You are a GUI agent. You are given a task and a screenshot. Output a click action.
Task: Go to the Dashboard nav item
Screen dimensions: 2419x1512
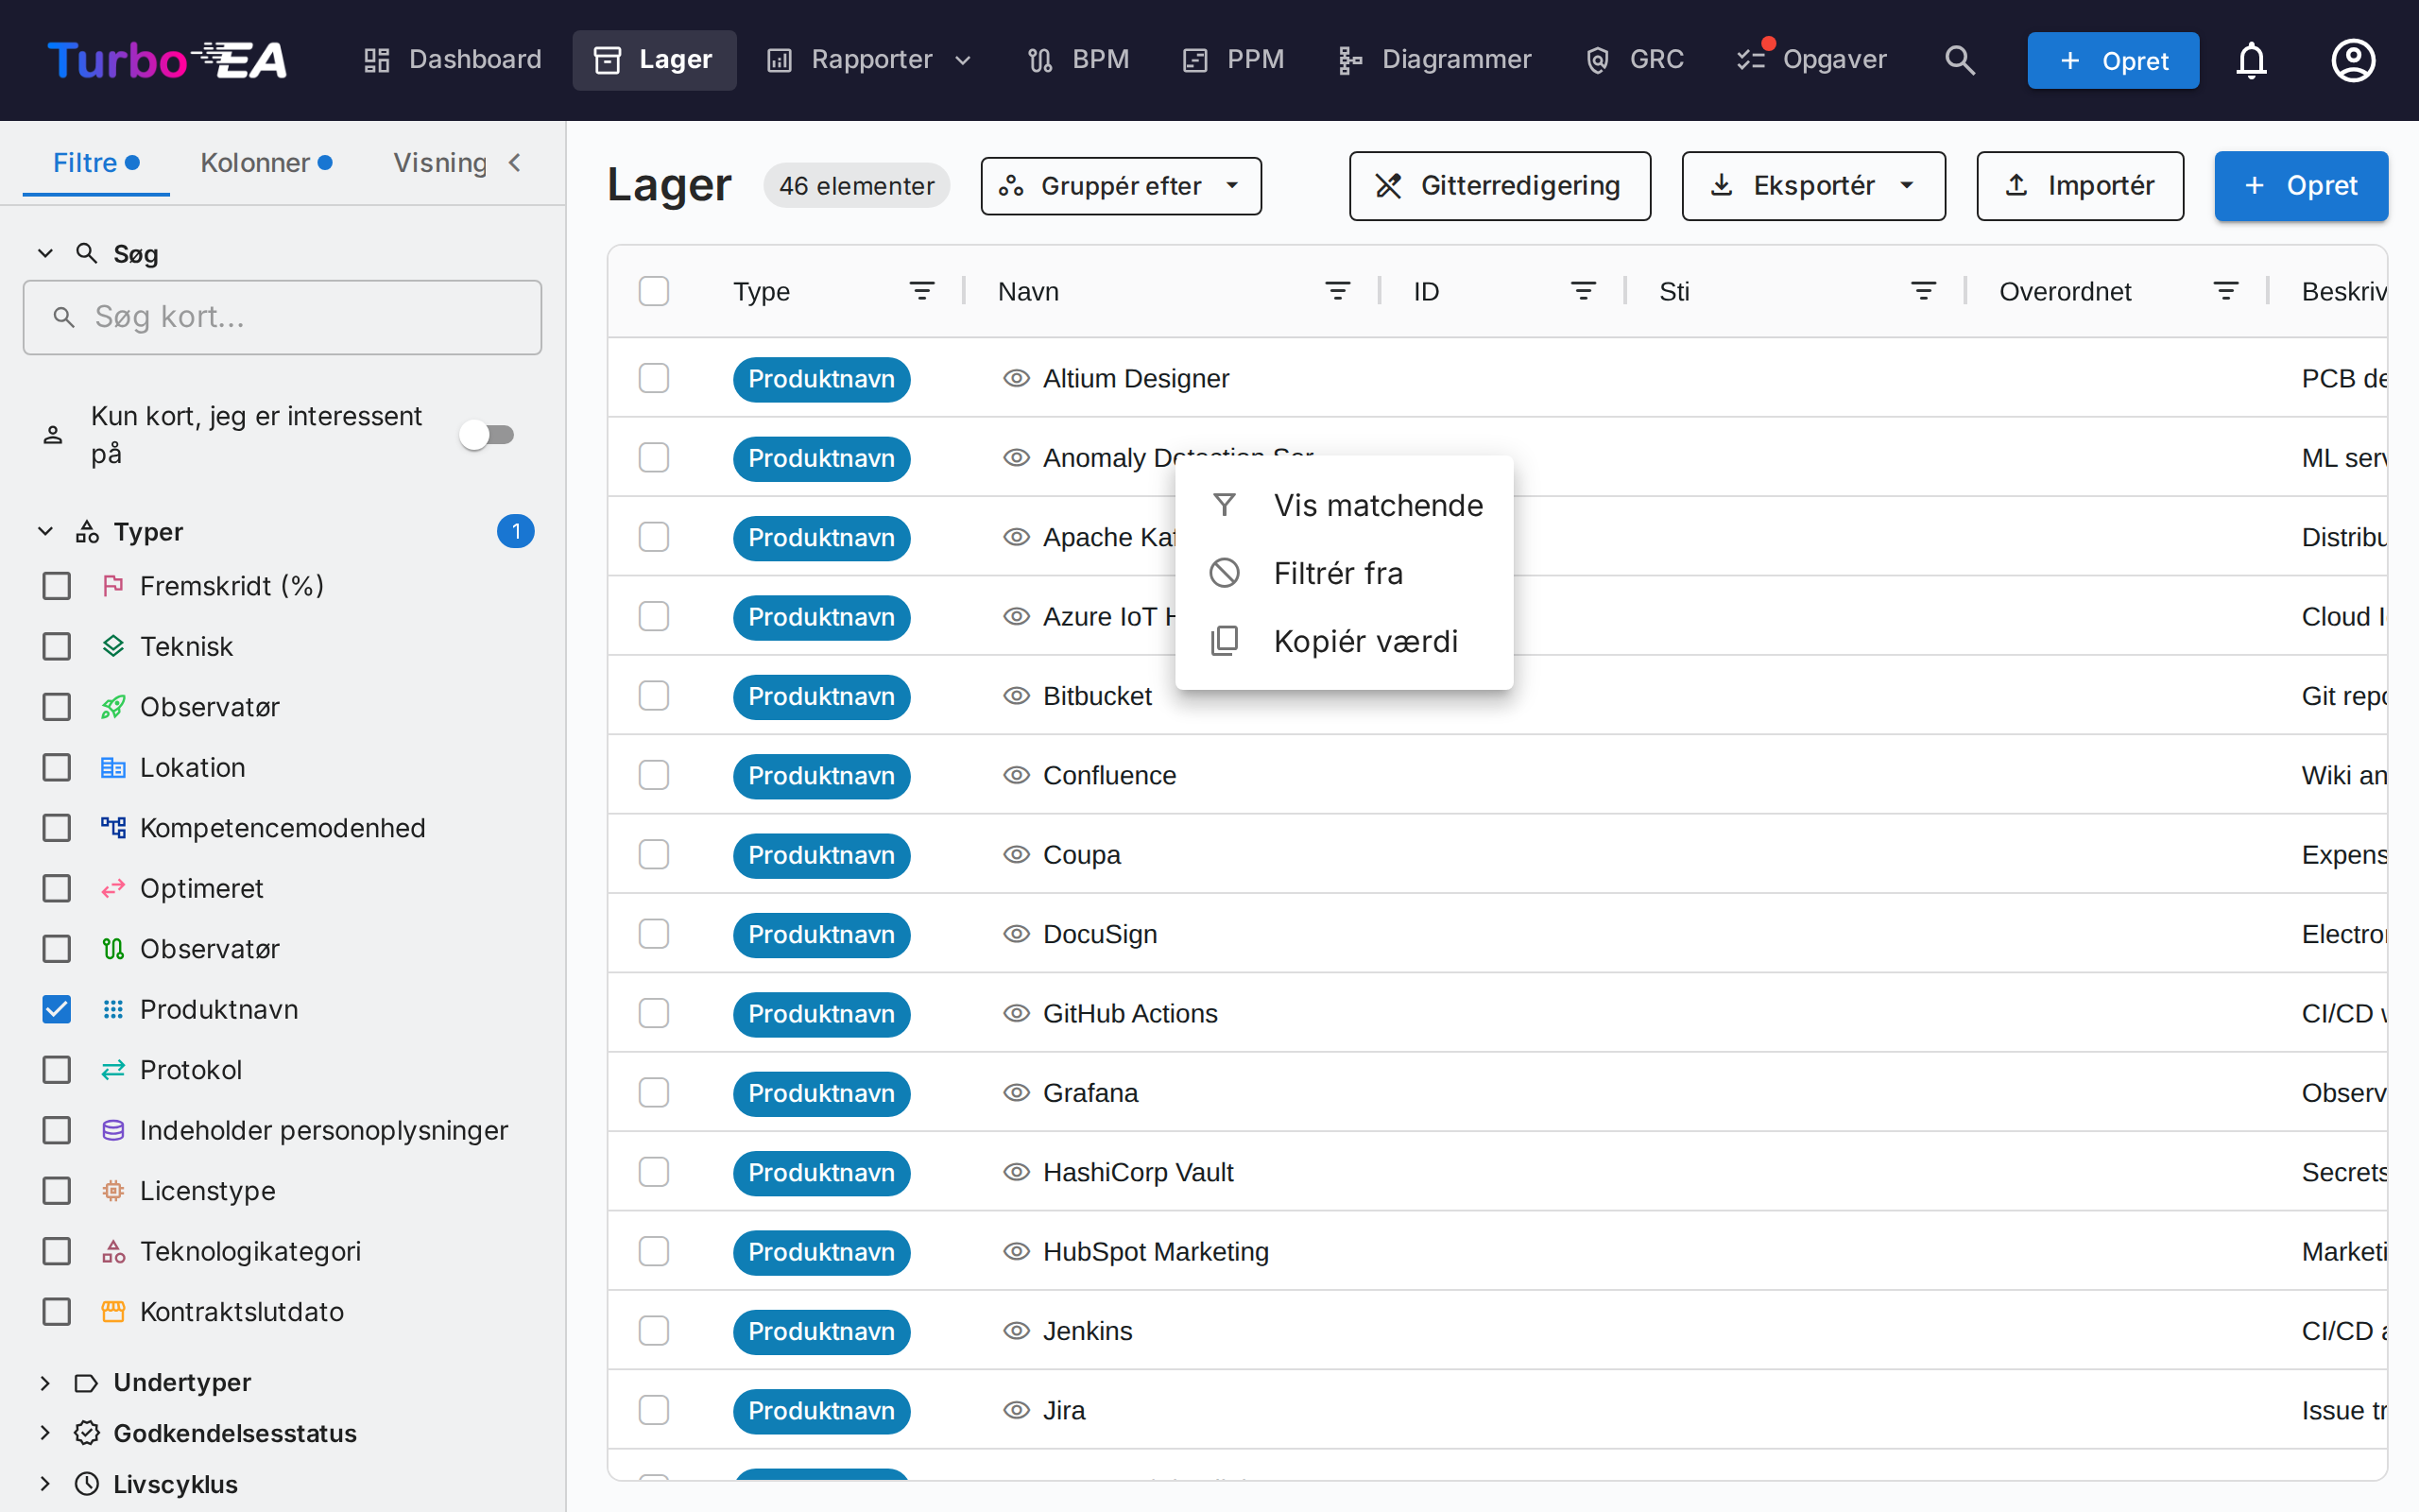(452, 60)
